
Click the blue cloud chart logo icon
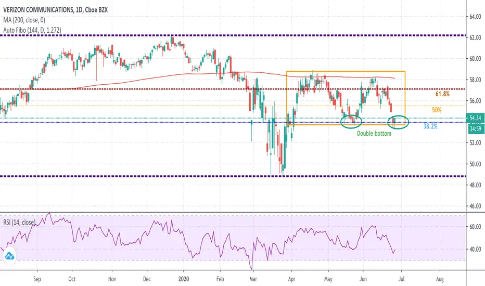(x=9, y=256)
